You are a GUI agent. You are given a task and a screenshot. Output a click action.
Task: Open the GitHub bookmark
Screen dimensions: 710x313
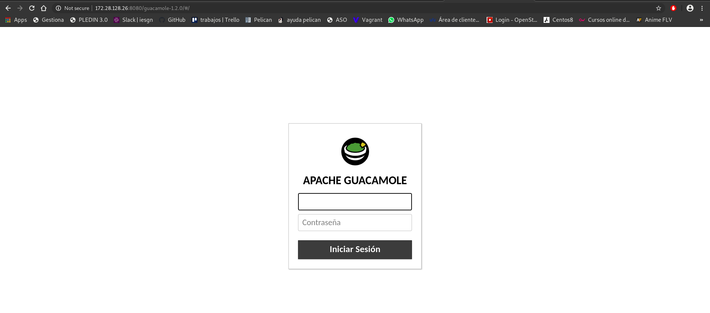[x=172, y=20]
